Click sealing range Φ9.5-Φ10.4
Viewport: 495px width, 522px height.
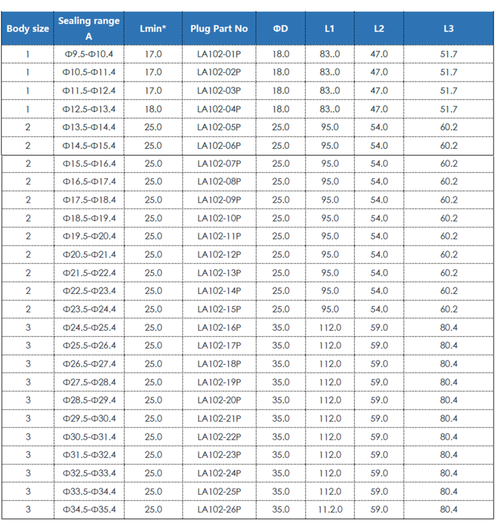tap(89, 54)
